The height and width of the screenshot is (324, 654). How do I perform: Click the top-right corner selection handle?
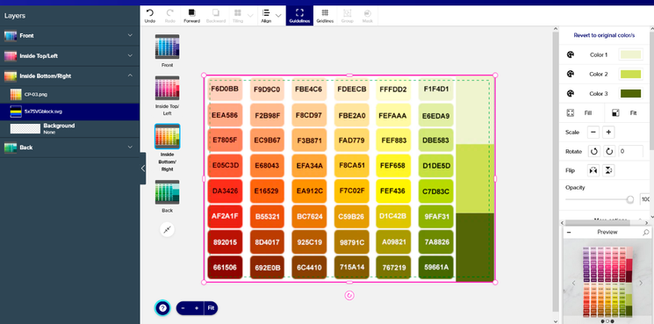click(495, 75)
